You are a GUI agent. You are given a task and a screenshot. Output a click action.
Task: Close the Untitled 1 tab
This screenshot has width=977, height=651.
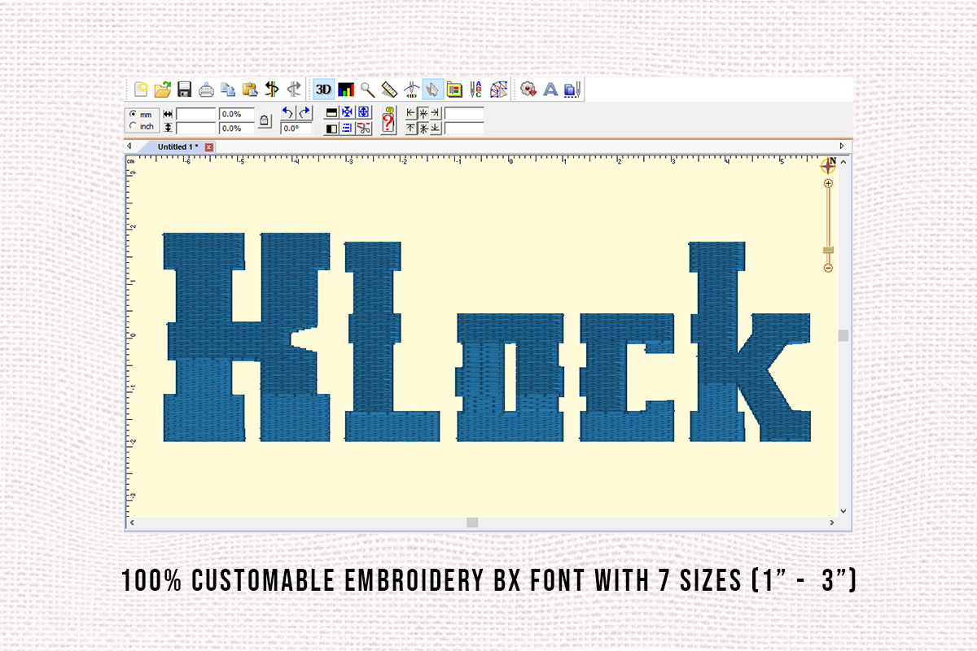click(208, 146)
